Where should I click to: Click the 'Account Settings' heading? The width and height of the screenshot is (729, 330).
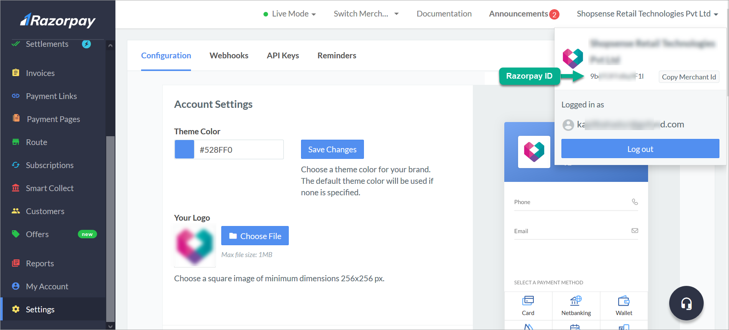click(x=213, y=104)
